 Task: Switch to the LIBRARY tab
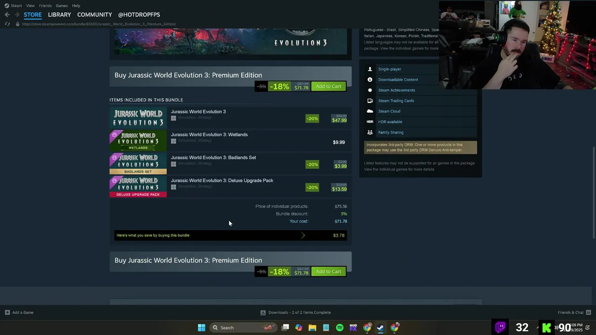60,15
